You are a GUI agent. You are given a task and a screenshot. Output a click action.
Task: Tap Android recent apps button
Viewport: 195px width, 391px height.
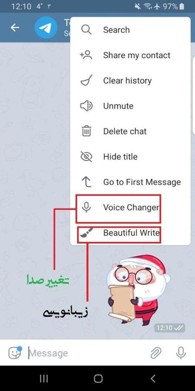pos(44,378)
